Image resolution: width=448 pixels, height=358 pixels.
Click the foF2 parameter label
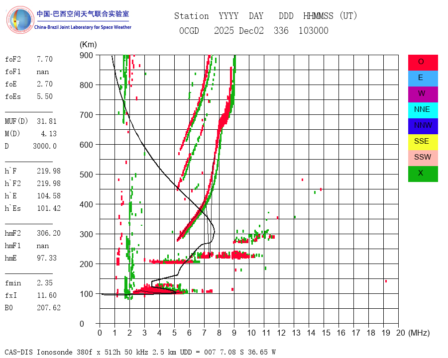(13, 59)
